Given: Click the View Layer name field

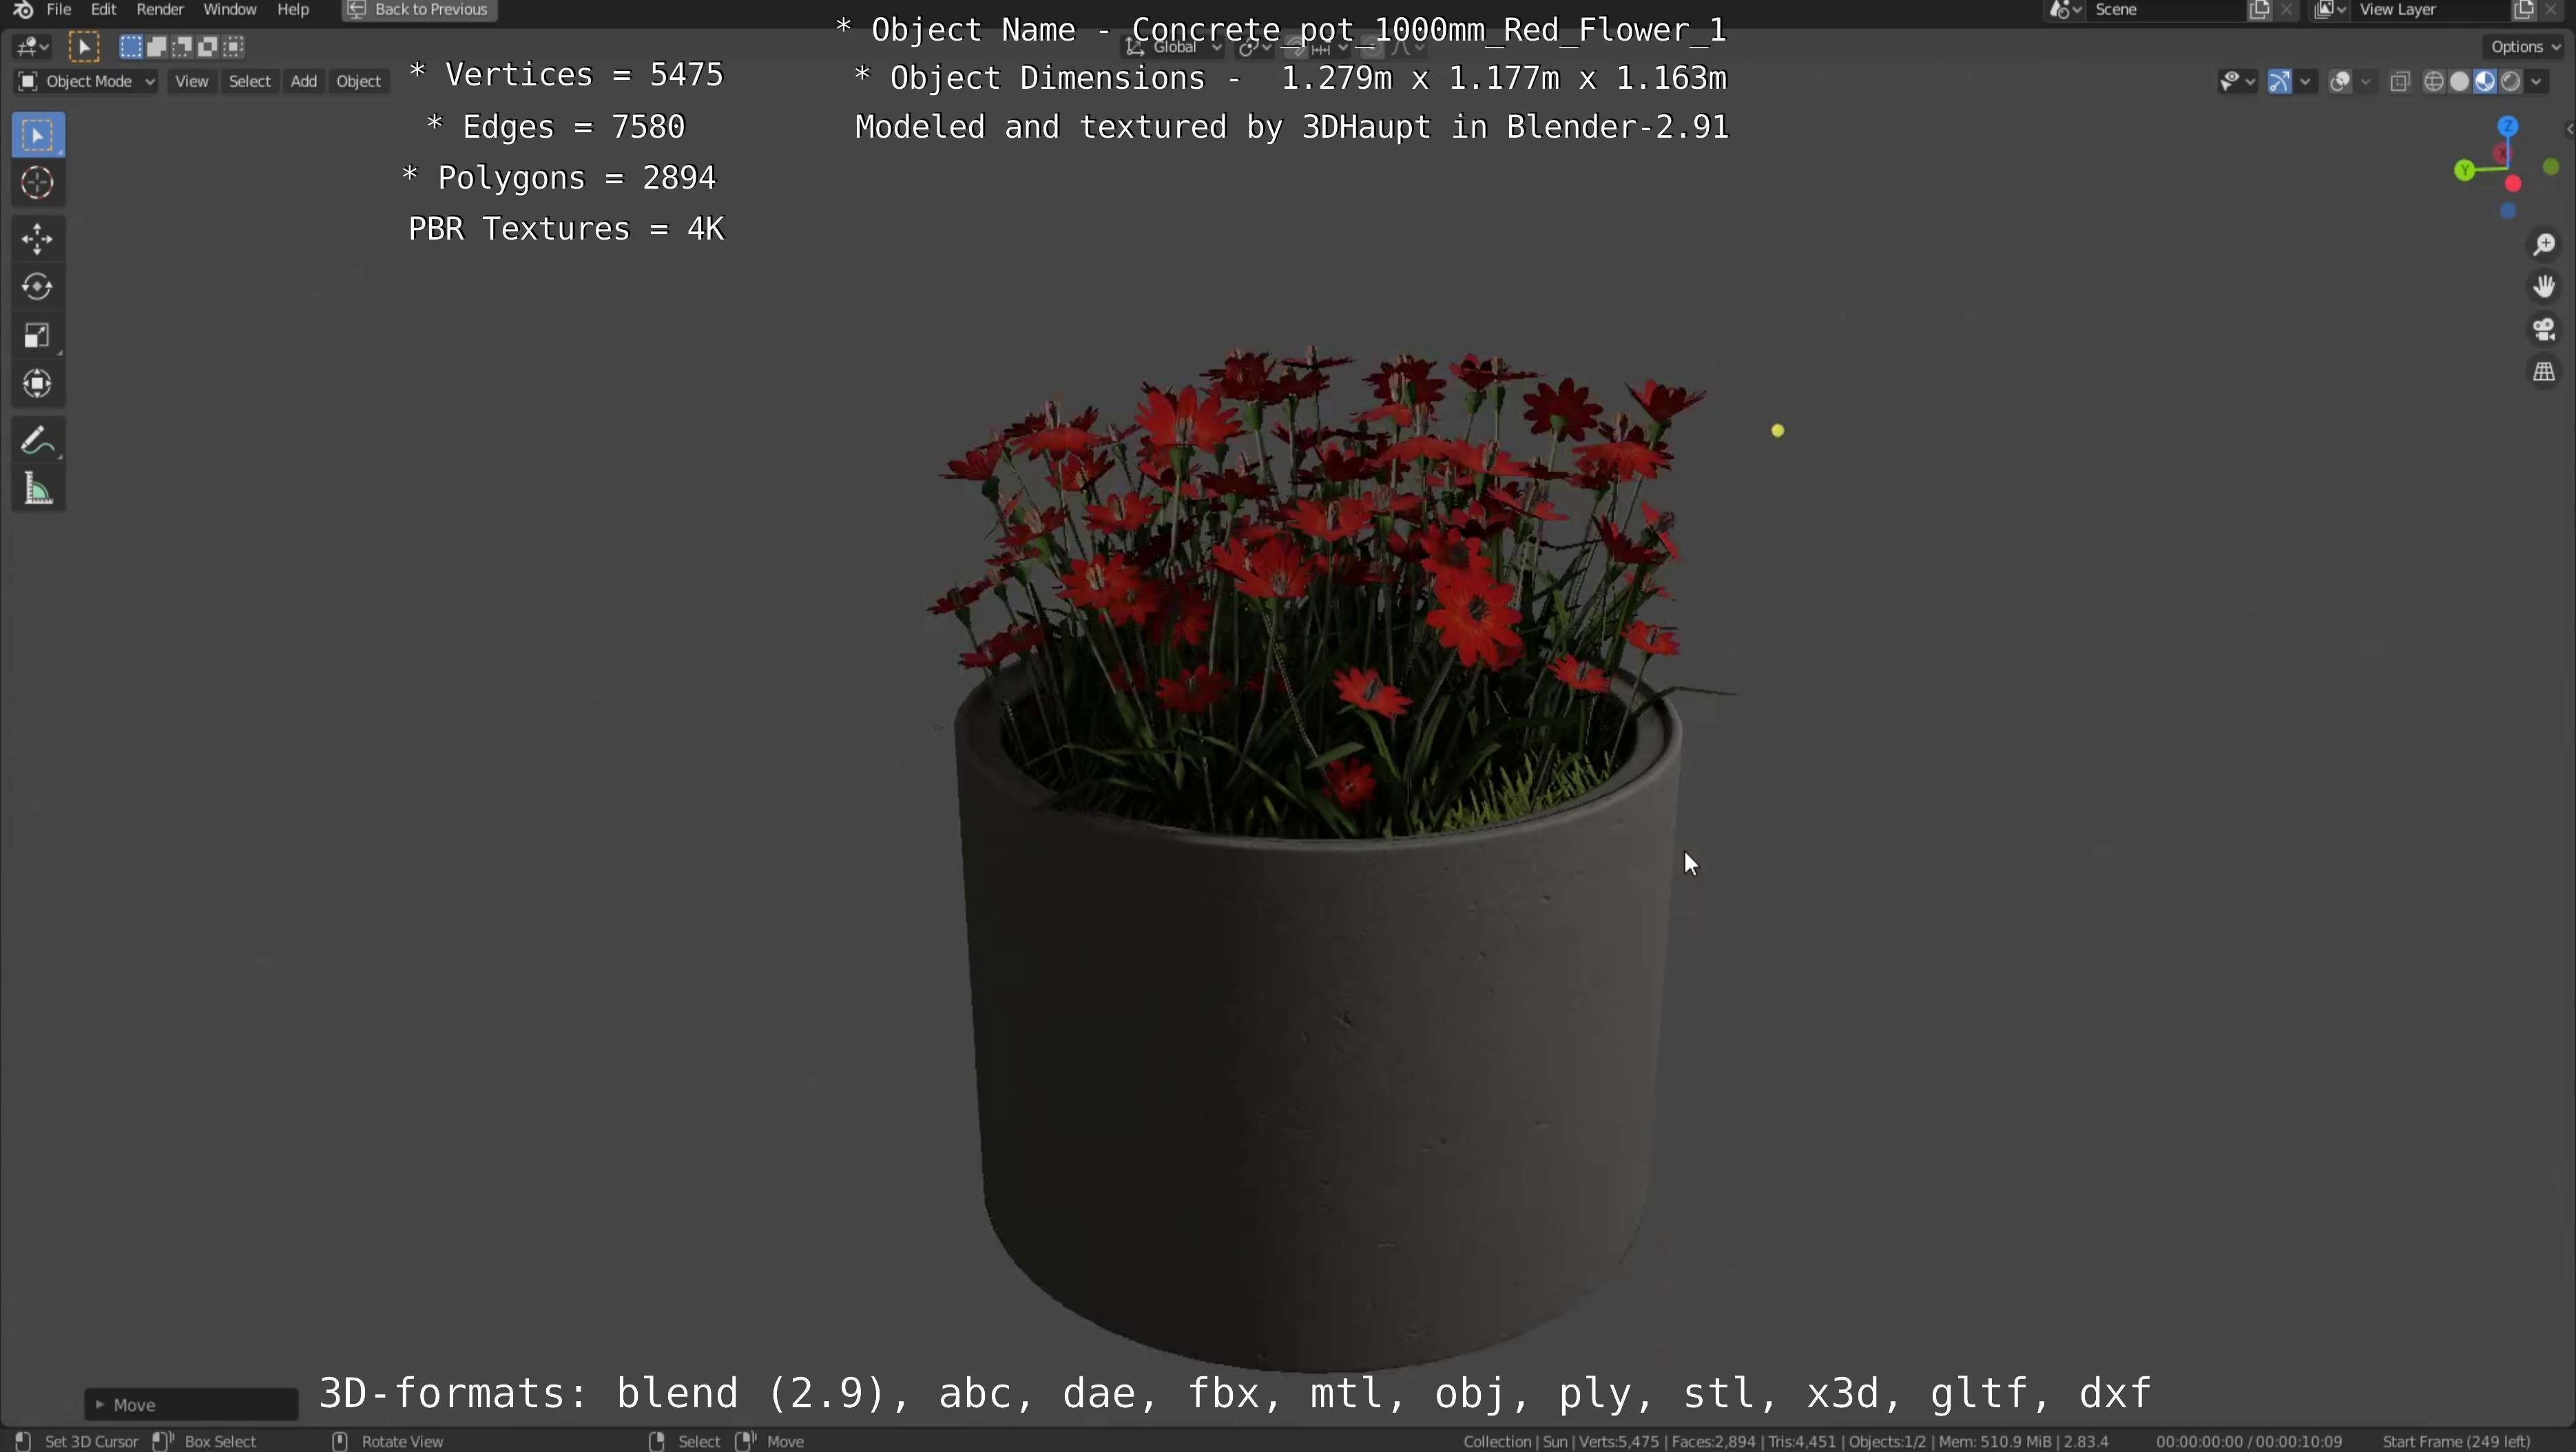Looking at the screenshot, I should coord(2430,10).
